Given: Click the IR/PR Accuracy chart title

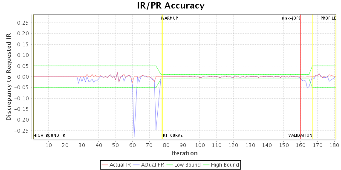Looking at the screenshot, I should coord(170,6).
